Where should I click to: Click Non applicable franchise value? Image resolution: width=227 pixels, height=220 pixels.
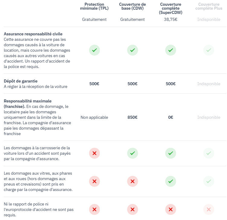pyautogui.click(x=94, y=117)
